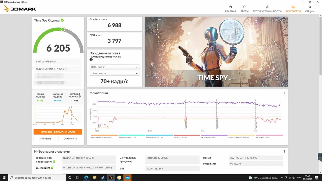Click the Время value 2021-09-03 11:39
Image resolution: width=322 pixels, height=181 pixels.
[256, 158]
